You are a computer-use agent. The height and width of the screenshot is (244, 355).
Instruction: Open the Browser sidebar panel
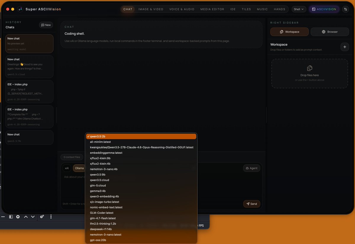point(330,32)
